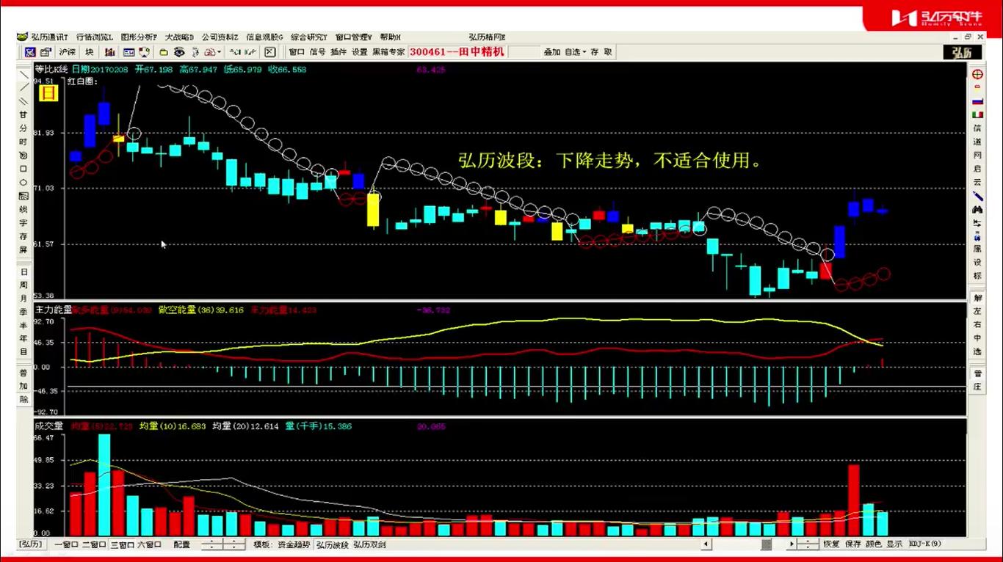Screen dimensions: 1003x562
Task: Select the 线 line tool in left sidebar
Action: (x=23, y=210)
